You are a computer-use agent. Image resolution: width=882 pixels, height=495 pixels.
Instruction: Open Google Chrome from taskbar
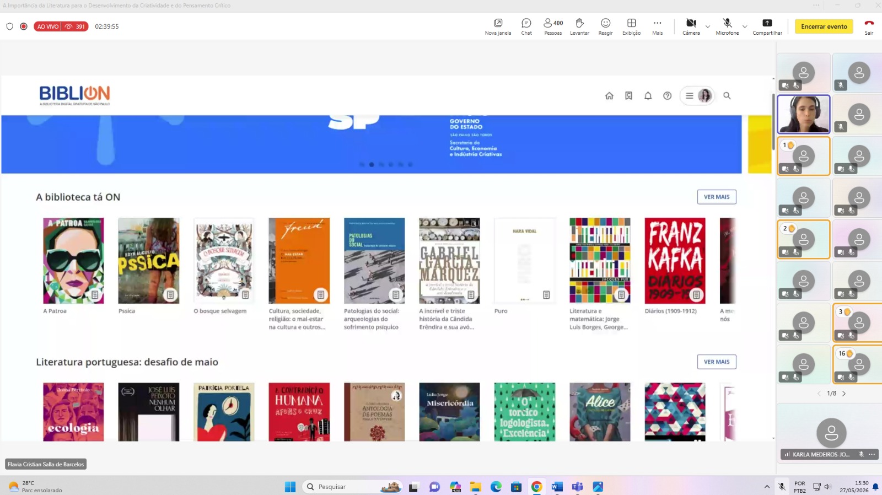pos(536,487)
